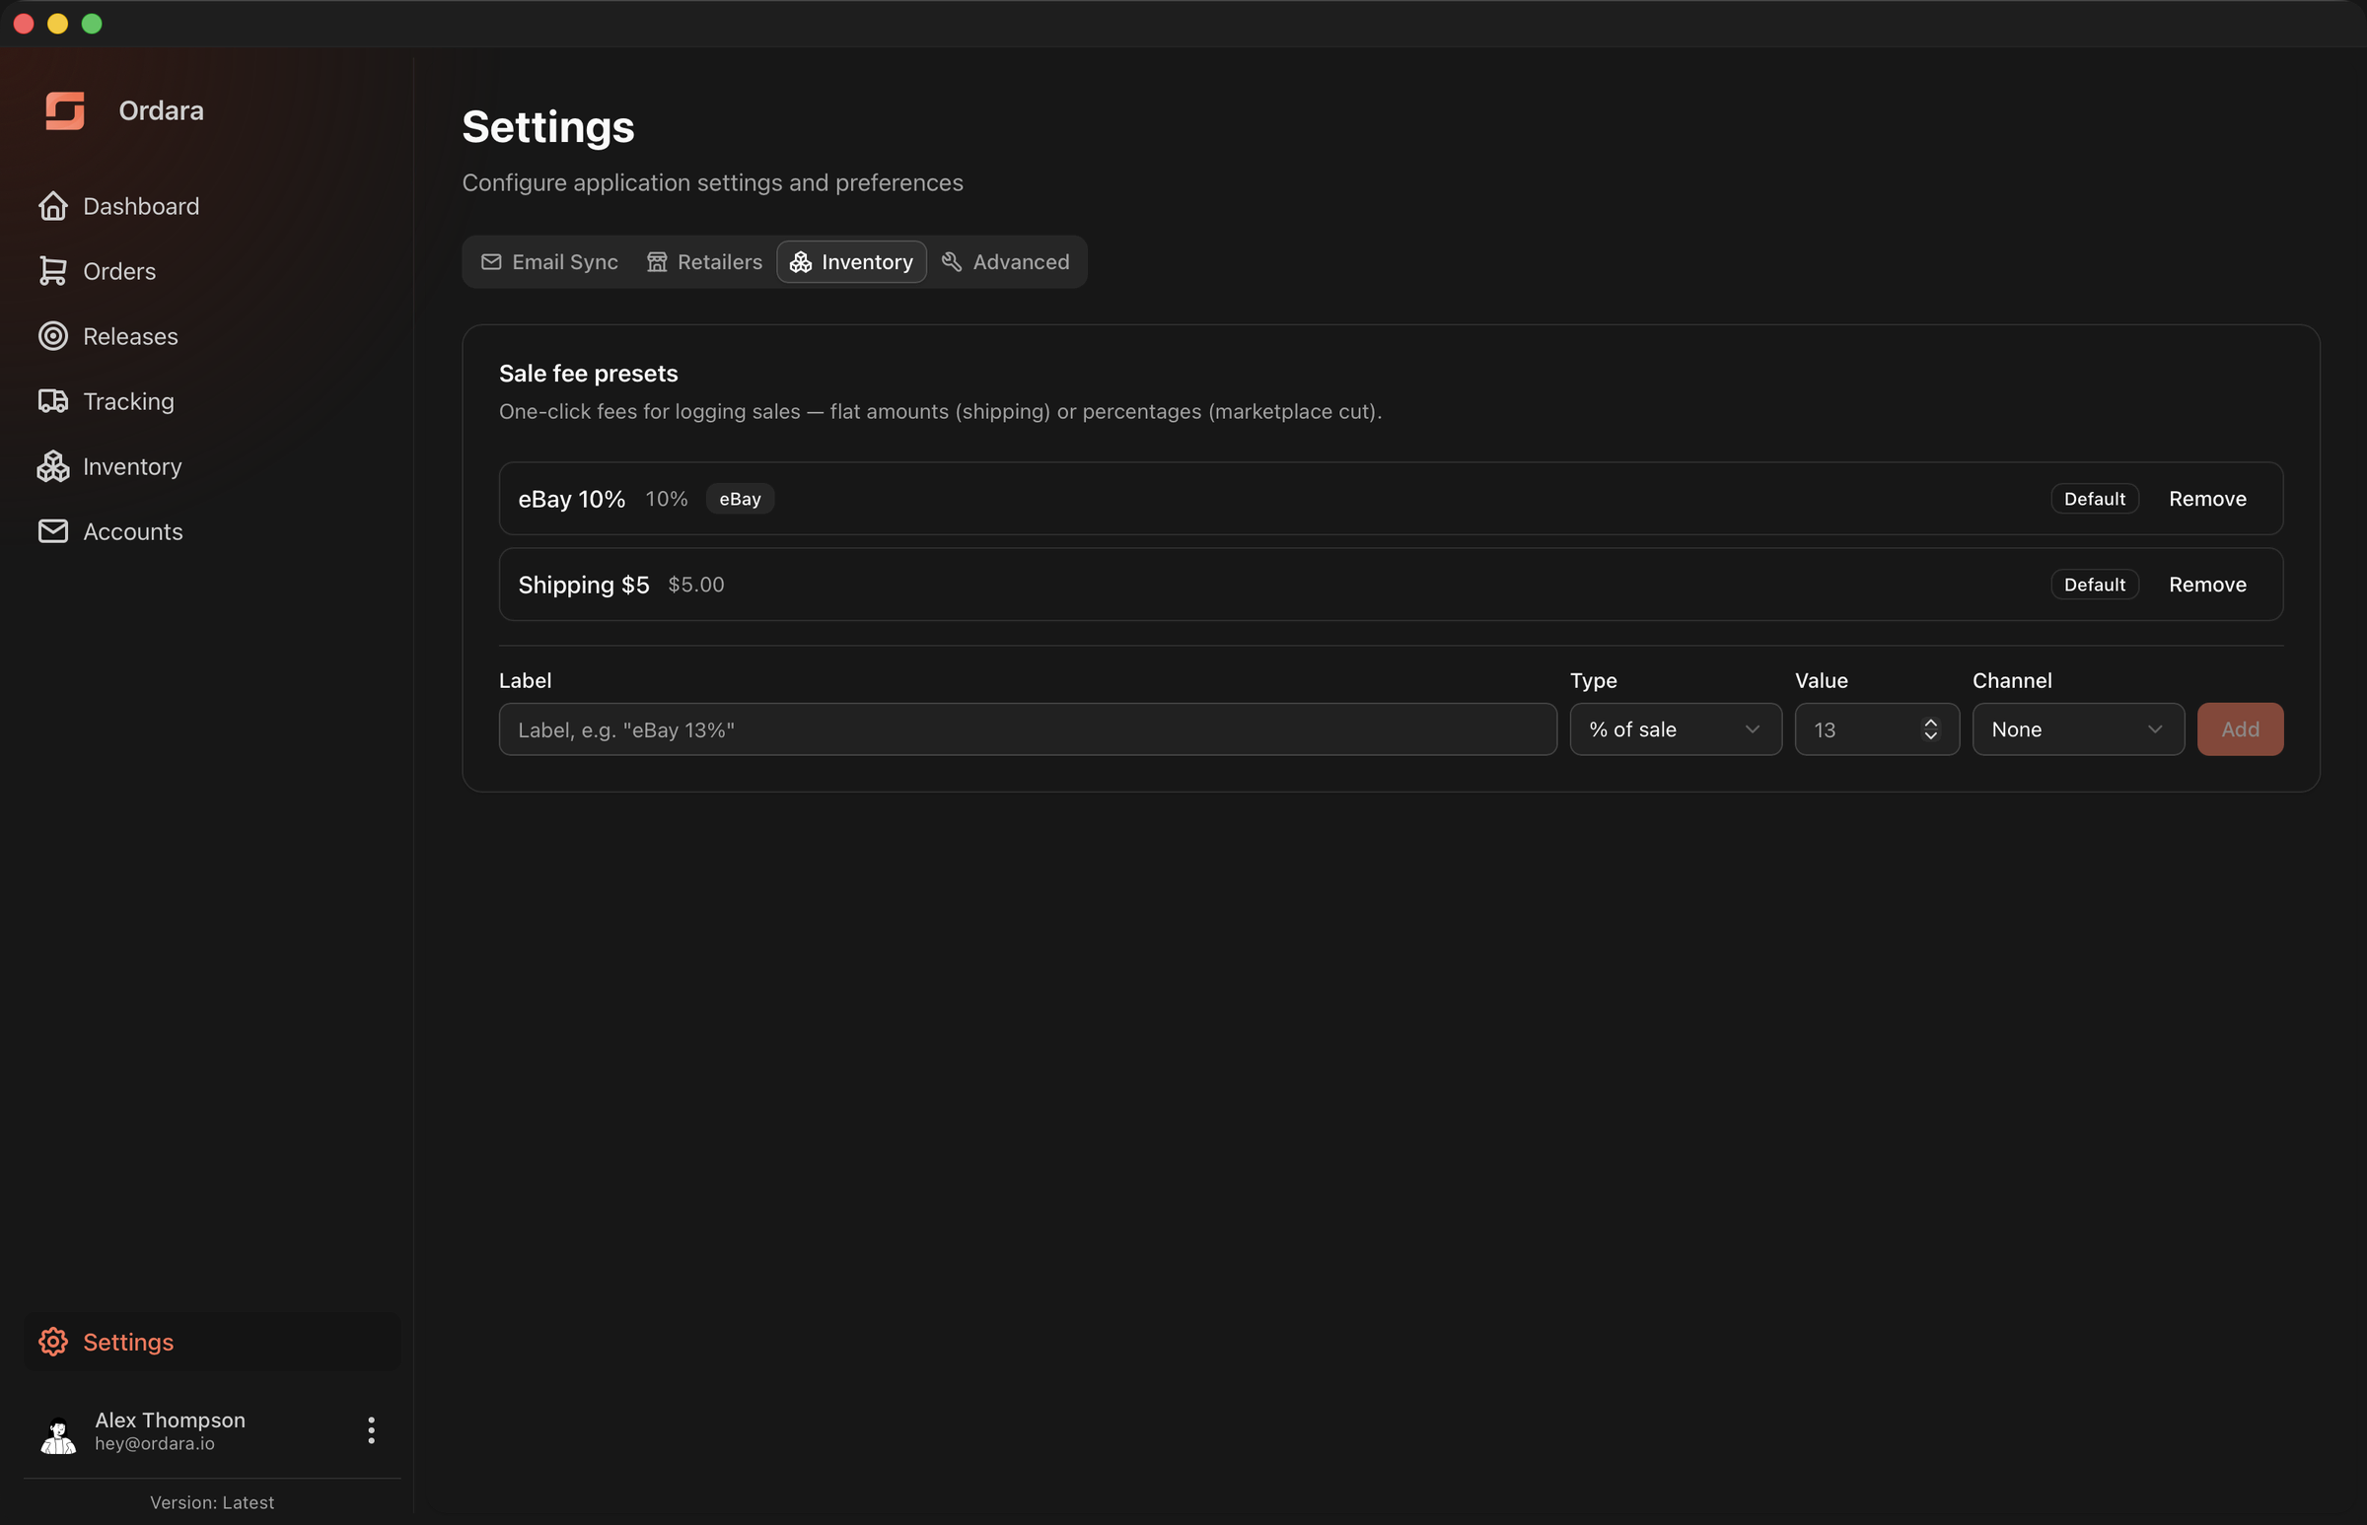Open Releases from the sidebar

click(131, 336)
